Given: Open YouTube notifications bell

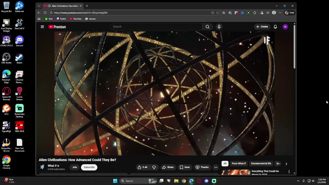Looking at the screenshot, I should (x=275, y=27).
